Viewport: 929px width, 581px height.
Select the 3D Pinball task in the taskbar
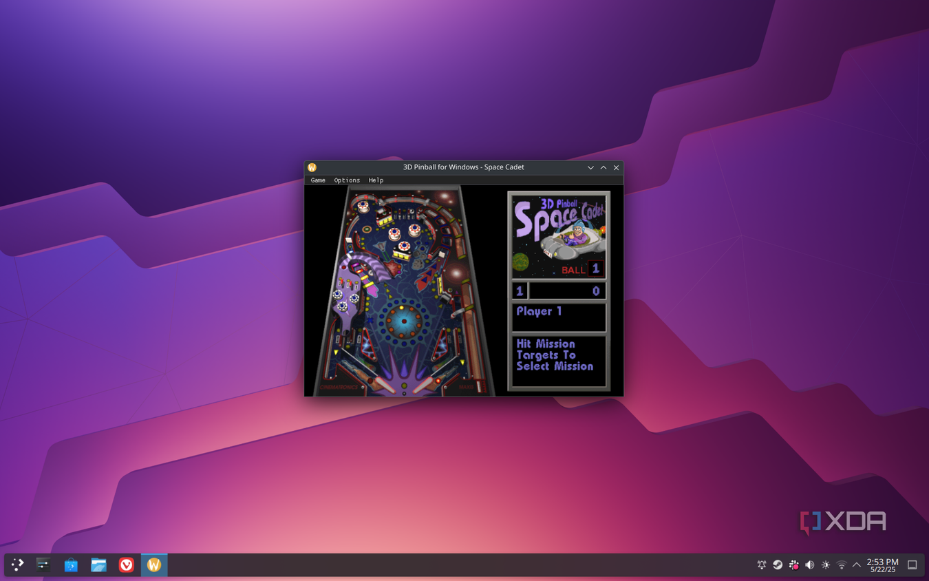point(154,565)
